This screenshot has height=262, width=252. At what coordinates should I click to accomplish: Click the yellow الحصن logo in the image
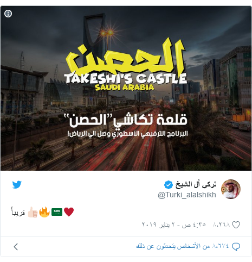[x=126, y=58]
